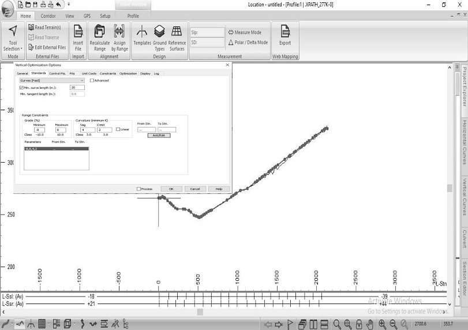Viewport: 468px width, 330px height.
Task: Click the Recalculate Range icon
Action: 99,37
